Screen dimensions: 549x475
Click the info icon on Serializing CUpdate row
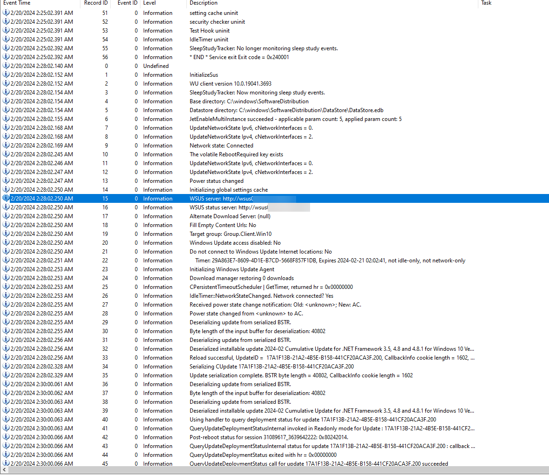click(6, 366)
